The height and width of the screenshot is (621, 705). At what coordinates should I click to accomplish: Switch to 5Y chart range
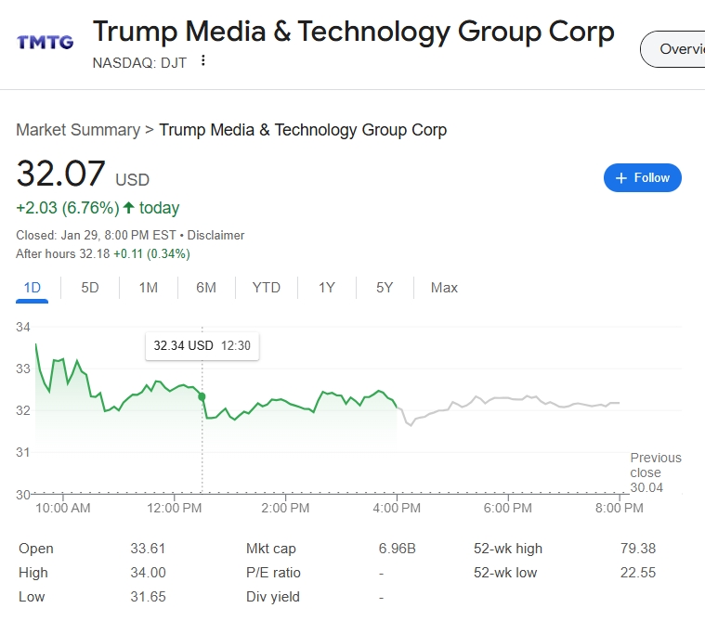coord(385,288)
